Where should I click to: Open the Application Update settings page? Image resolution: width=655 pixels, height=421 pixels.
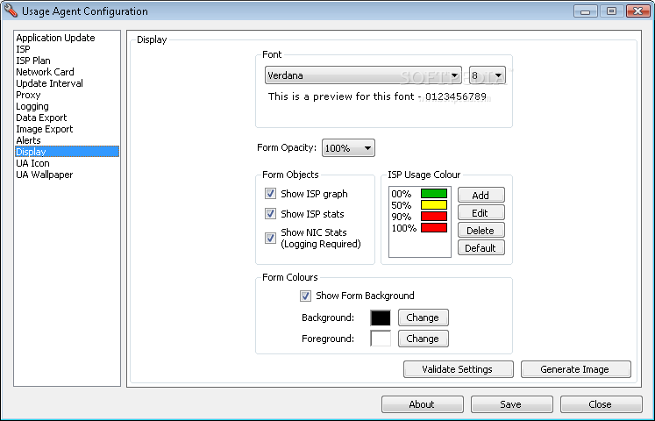coord(55,38)
